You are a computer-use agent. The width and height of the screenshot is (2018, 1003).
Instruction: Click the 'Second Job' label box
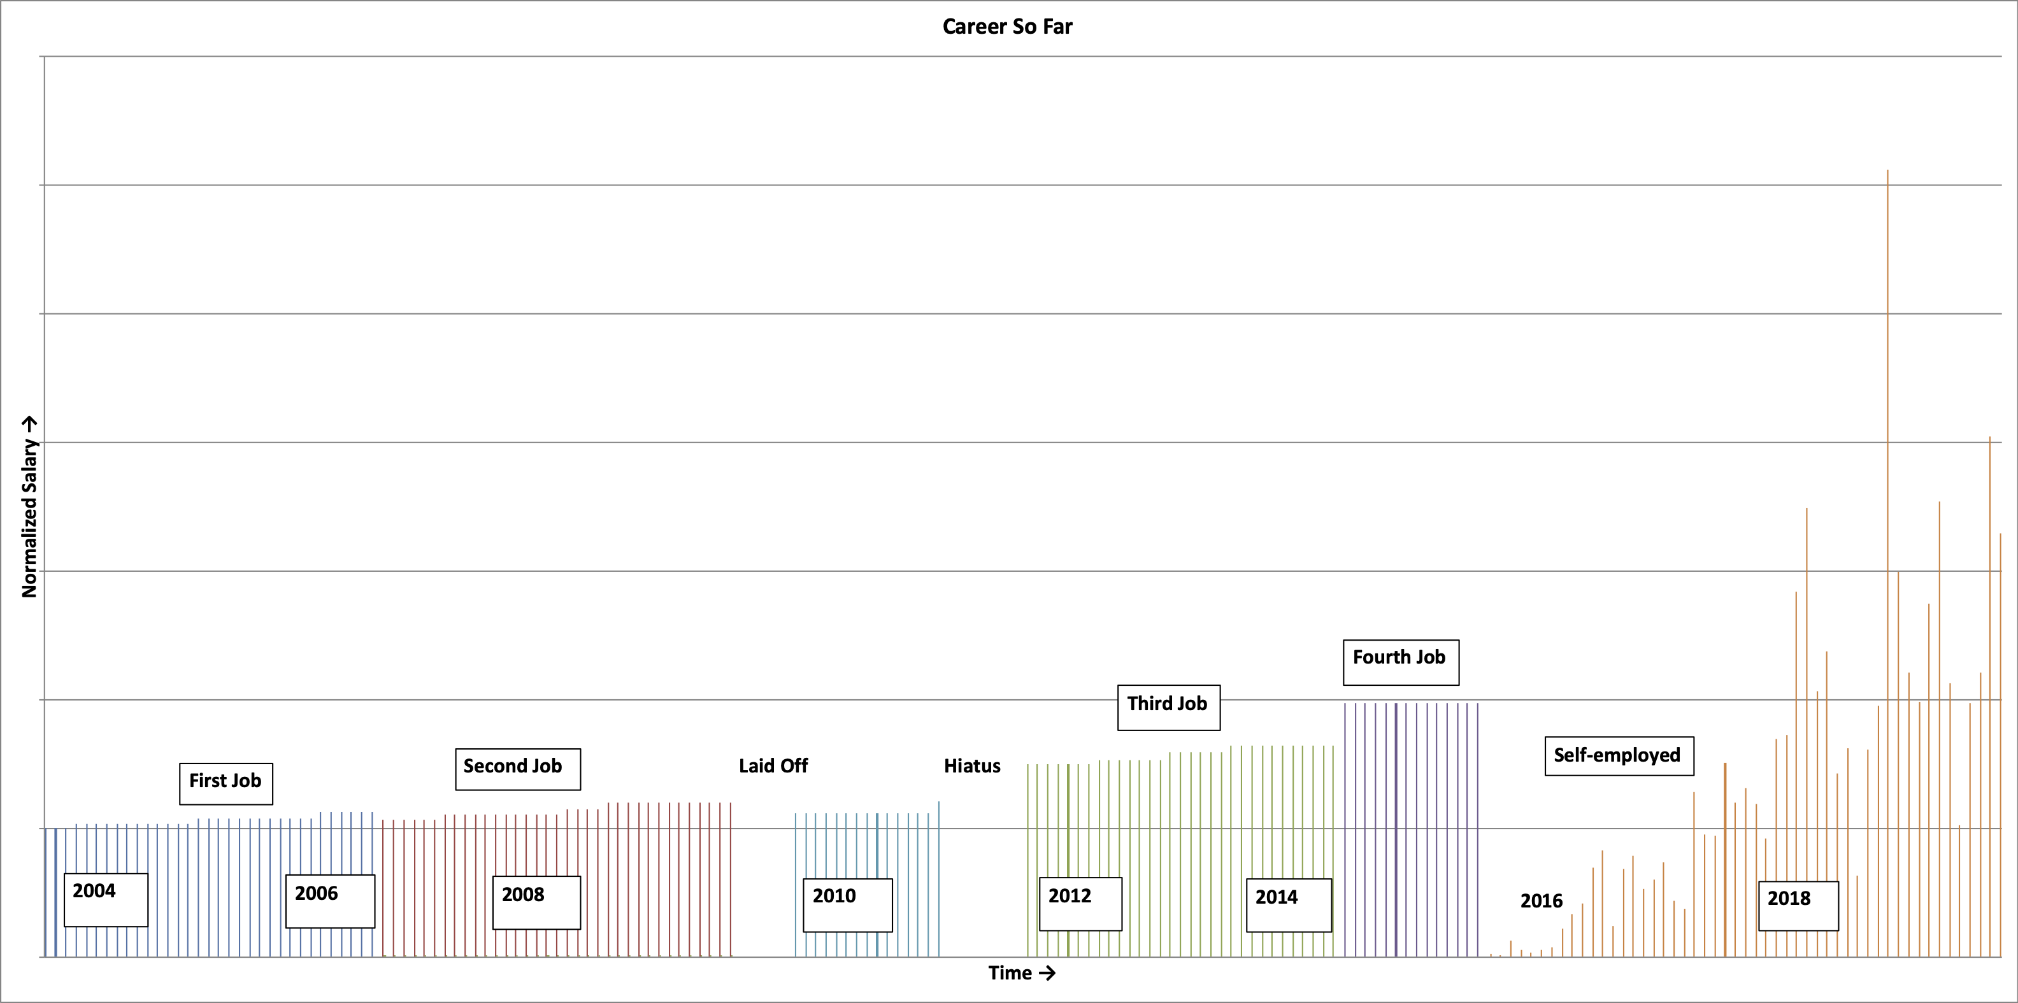pyautogui.click(x=518, y=769)
